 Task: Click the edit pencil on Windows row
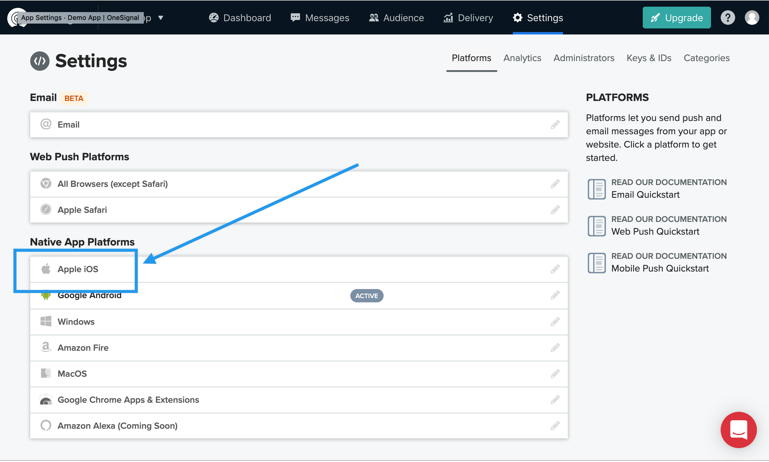point(555,321)
